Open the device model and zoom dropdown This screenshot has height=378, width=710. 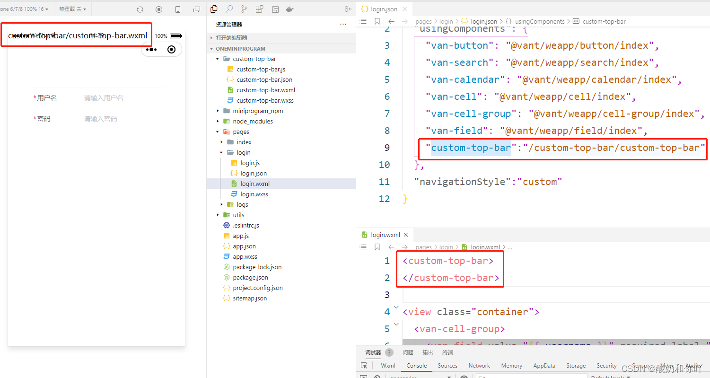[25, 9]
